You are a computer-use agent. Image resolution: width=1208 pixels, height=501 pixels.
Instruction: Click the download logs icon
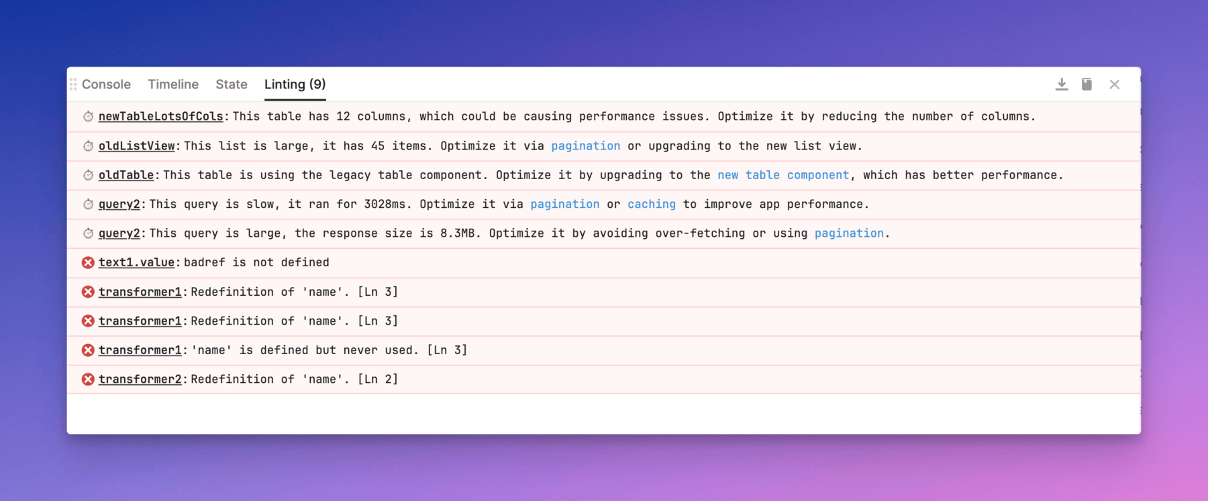click(x=1062, y=84)
